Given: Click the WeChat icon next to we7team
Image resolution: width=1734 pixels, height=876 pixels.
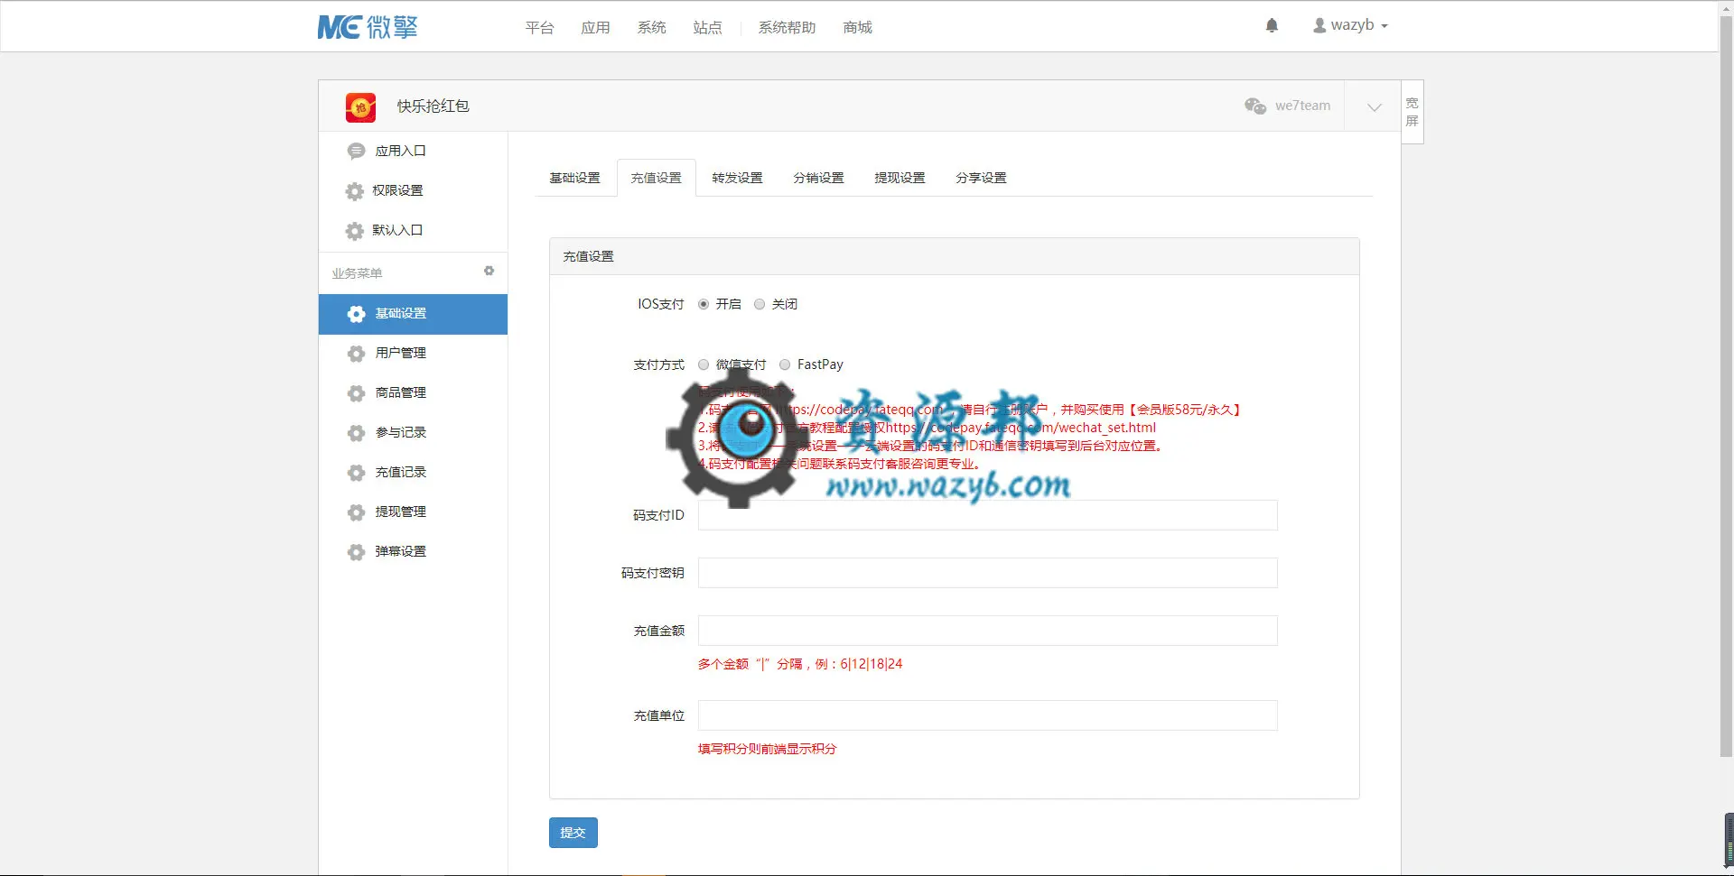Looking at the screenshot, I should coord(1255,106).
